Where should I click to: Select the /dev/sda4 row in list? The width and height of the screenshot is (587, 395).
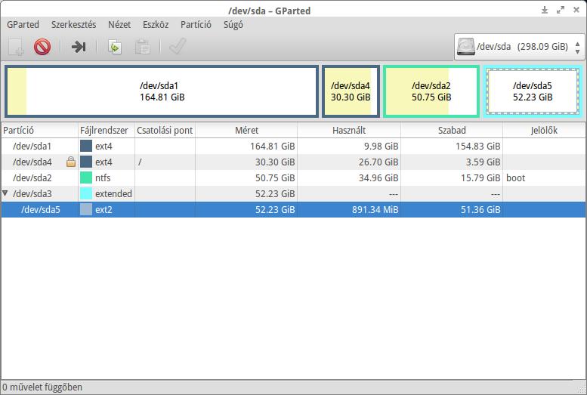pyautogui.click(x=293, y=162)
